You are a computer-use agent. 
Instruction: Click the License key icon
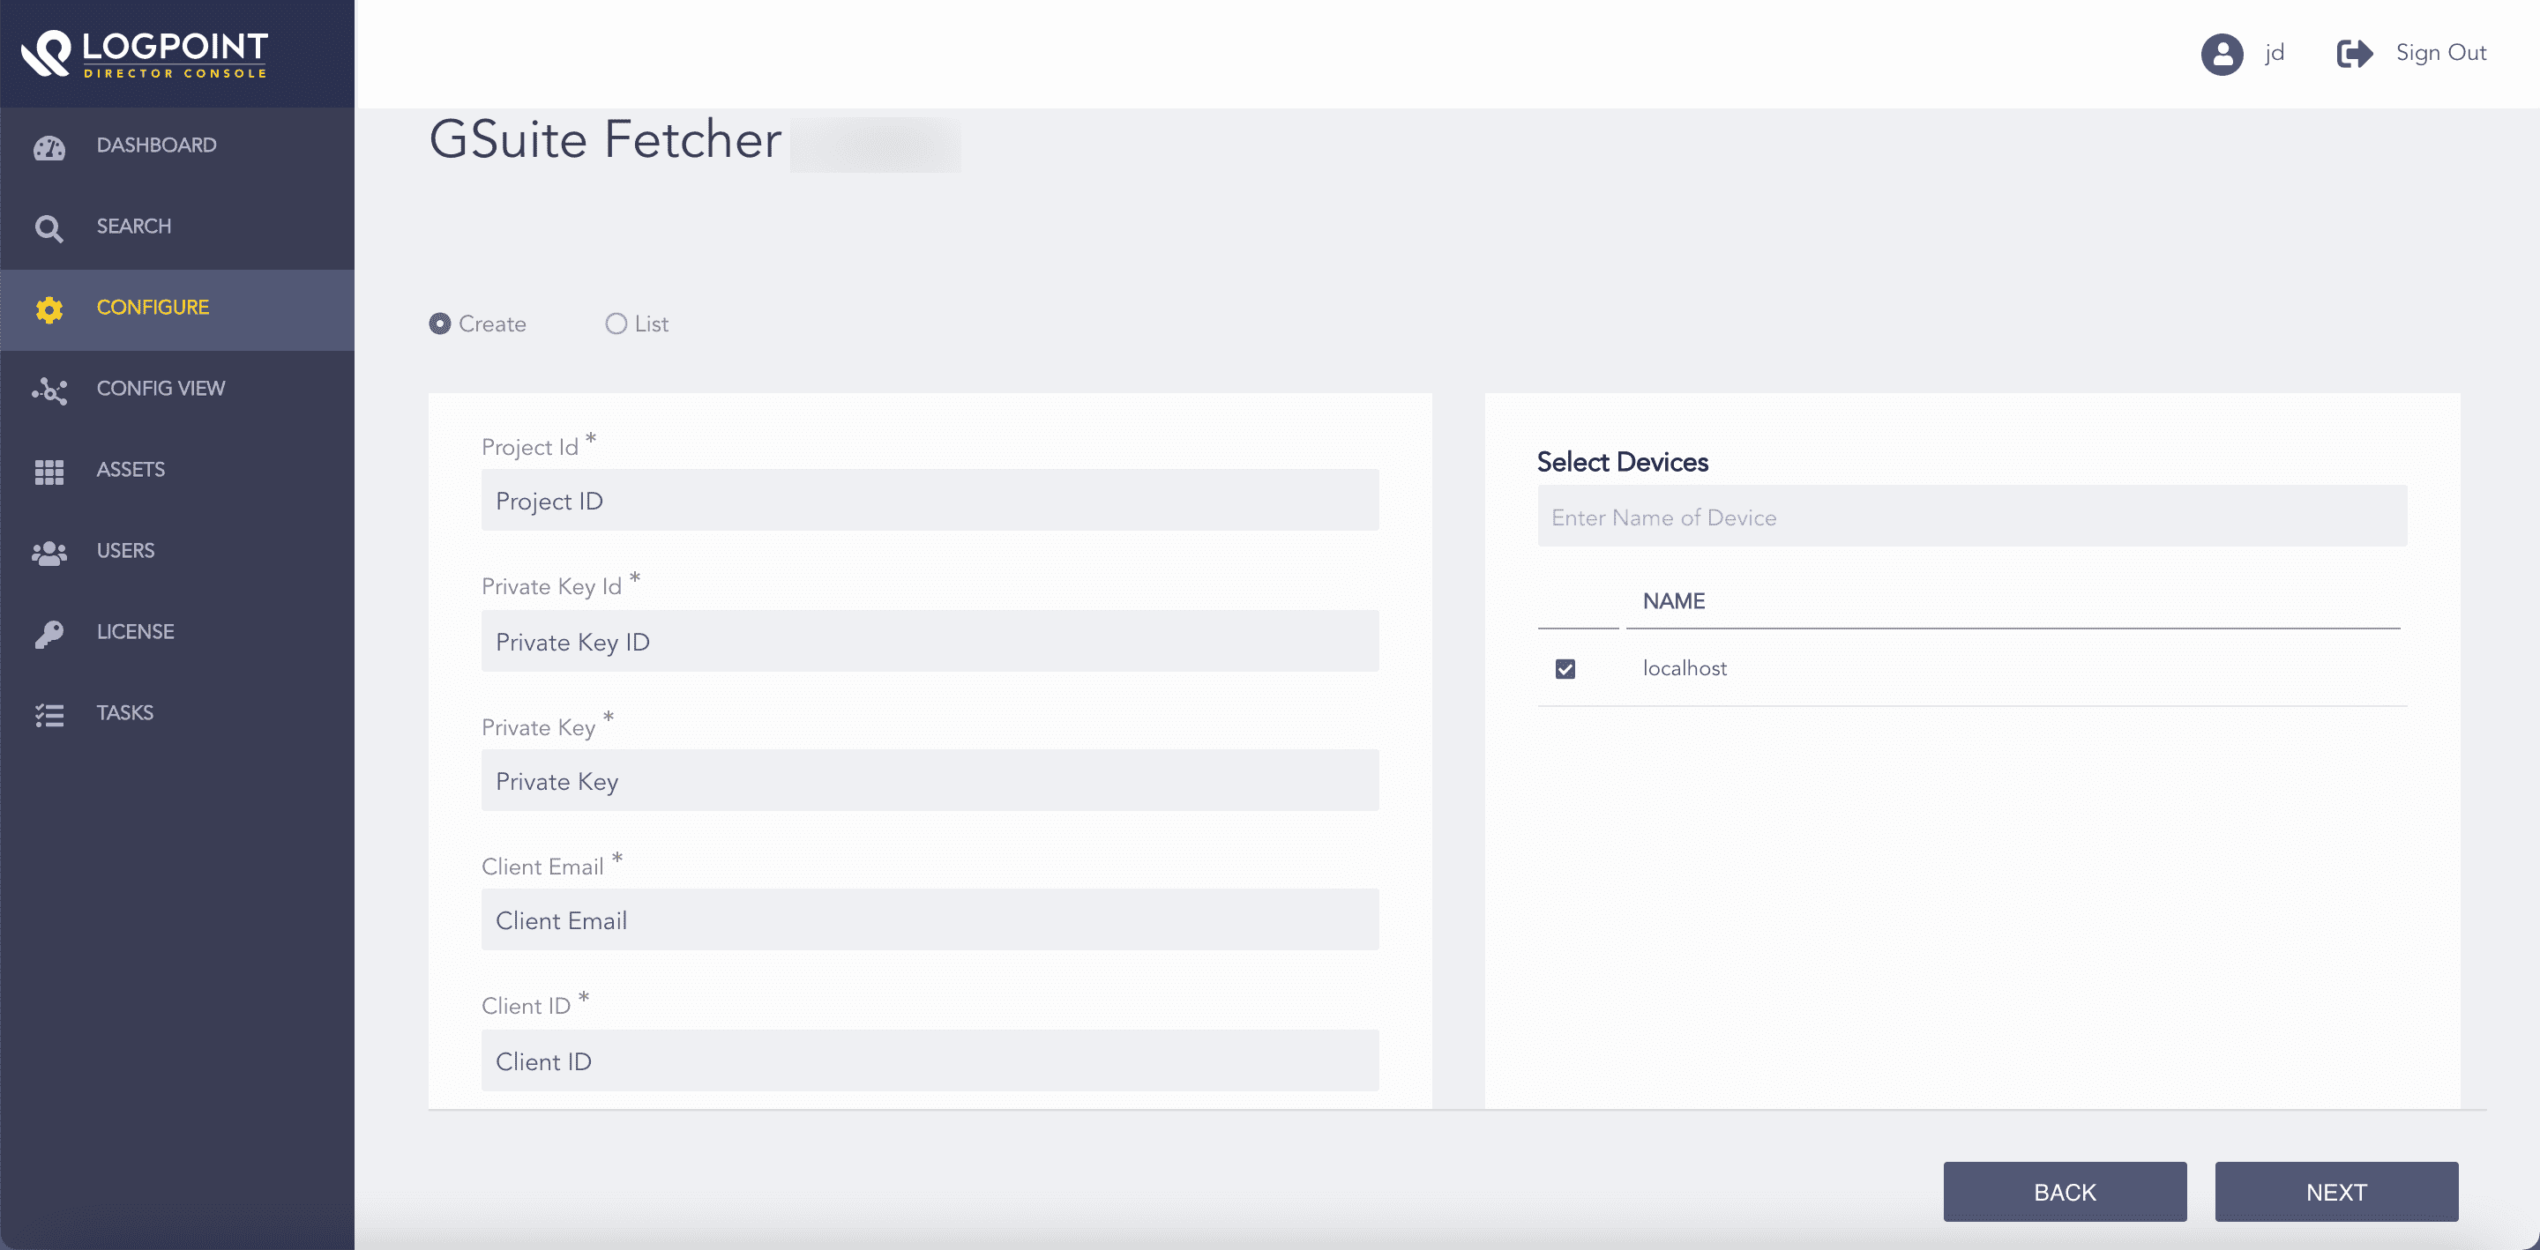(x=49, y=632)
